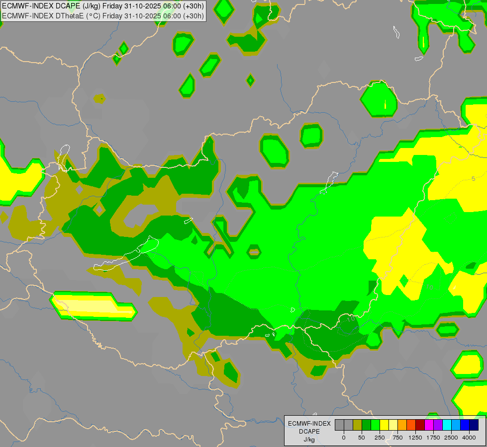The width and height of the screenshot is (487, 447).
Task: Click the contour label 5 on the map
Action: coord(474,179)
